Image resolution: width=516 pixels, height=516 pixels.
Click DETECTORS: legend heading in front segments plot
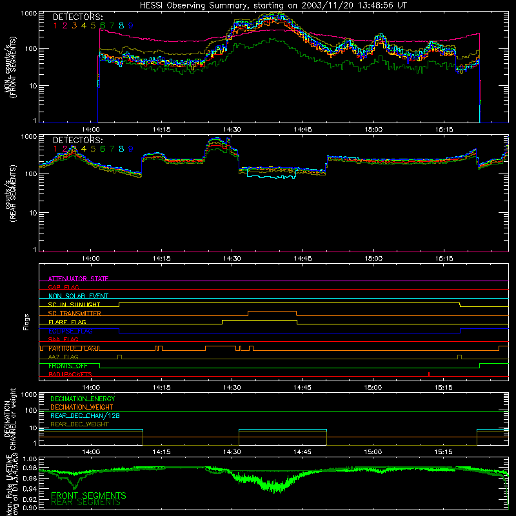78,17
